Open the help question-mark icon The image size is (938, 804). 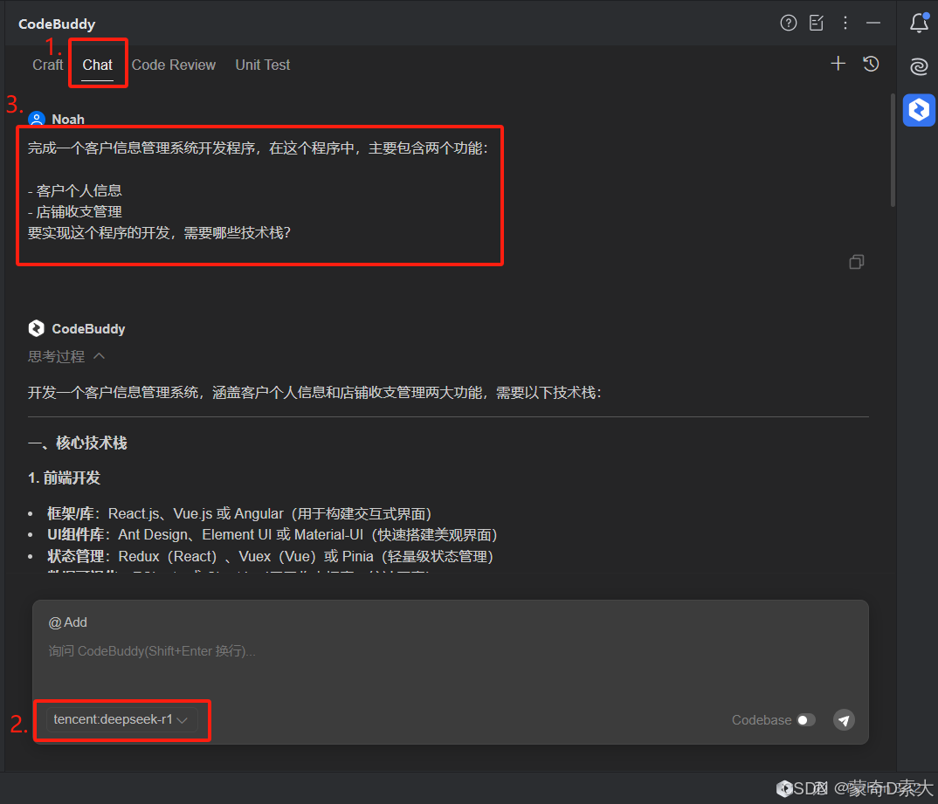coord(789,23)
